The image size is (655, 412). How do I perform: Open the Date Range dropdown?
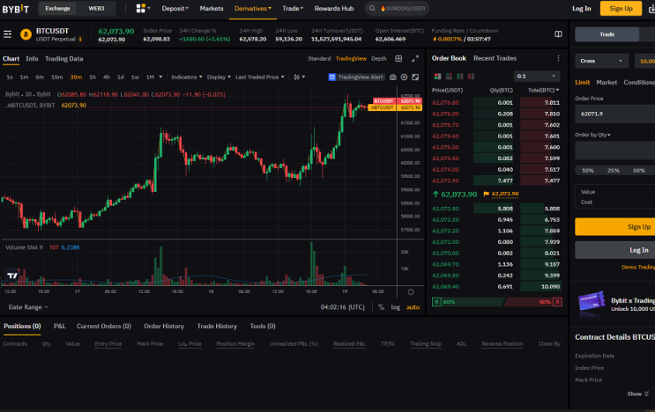pos(28,307)
